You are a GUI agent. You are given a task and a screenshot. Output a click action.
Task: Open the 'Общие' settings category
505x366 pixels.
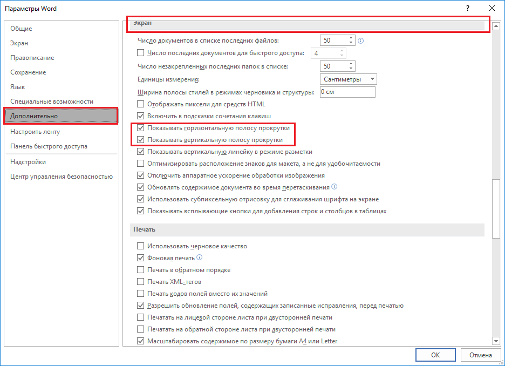point(61,29)
